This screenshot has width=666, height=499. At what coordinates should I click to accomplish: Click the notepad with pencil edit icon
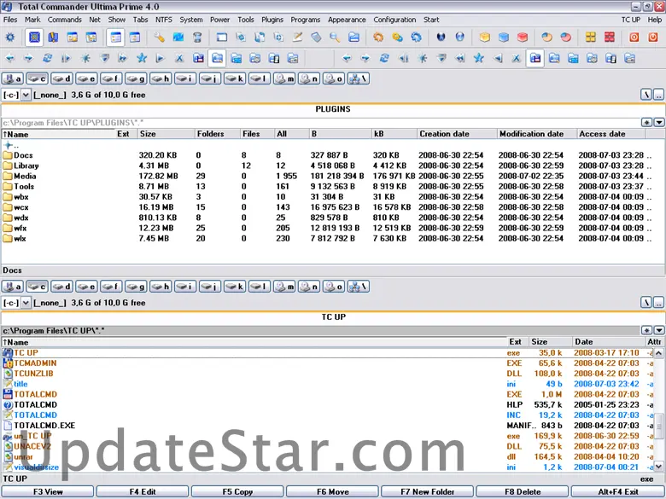tap(297, 38)
